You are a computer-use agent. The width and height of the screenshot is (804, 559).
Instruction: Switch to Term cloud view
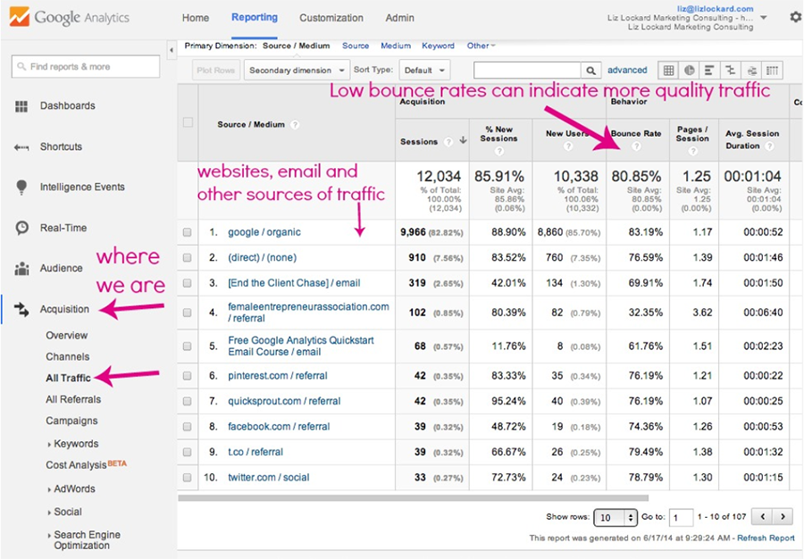click(x=751, y=71)
